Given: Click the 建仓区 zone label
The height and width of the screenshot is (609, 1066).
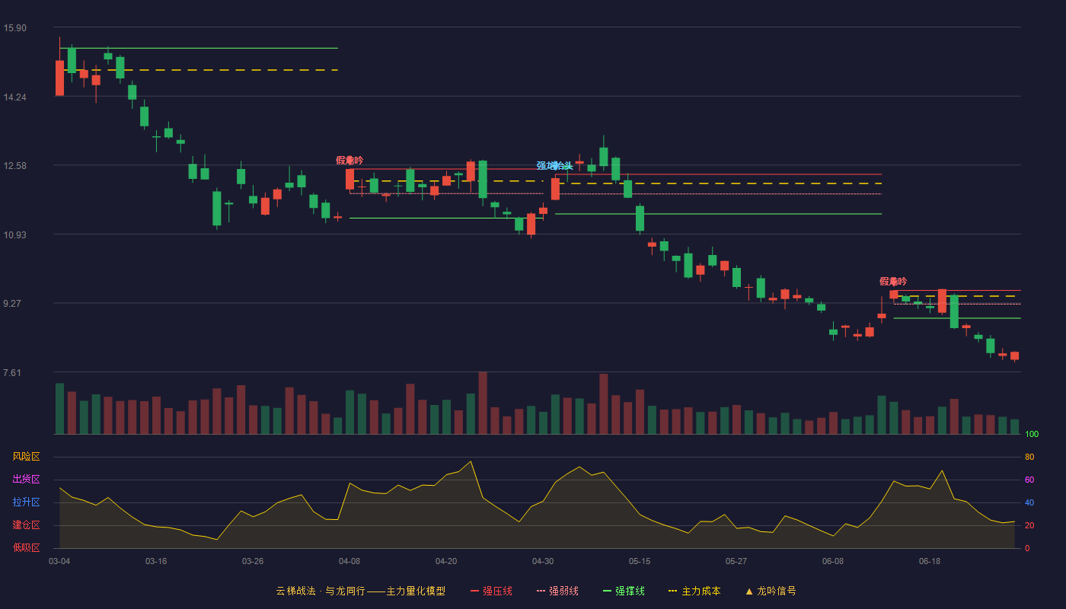Looking at the screenshot, I should tap(26, 525).
